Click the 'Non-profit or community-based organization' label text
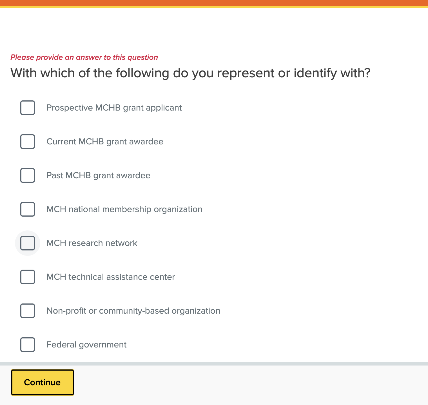This screenshot has width=428, height=405. 133,311
